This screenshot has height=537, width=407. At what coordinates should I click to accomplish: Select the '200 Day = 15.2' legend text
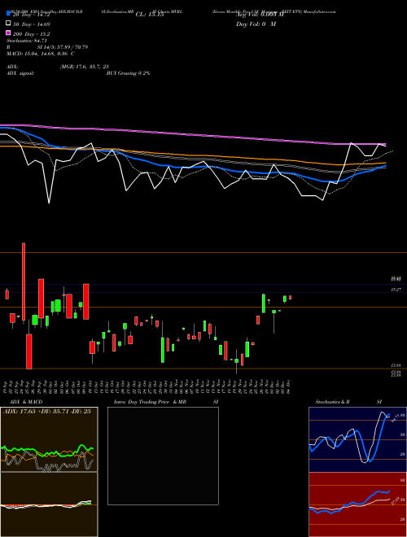click(32, 34)
